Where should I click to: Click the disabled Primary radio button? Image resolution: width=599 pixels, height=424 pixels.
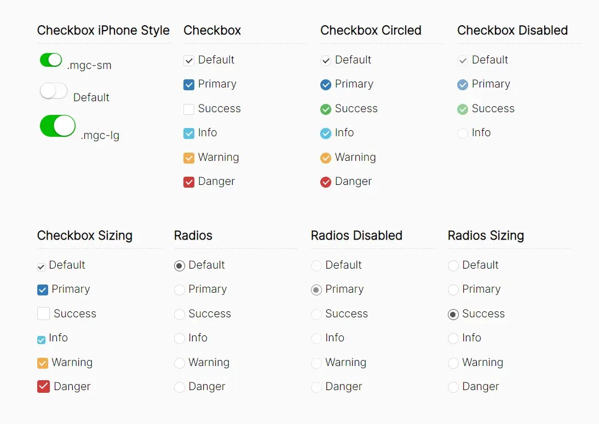(316, 289)
